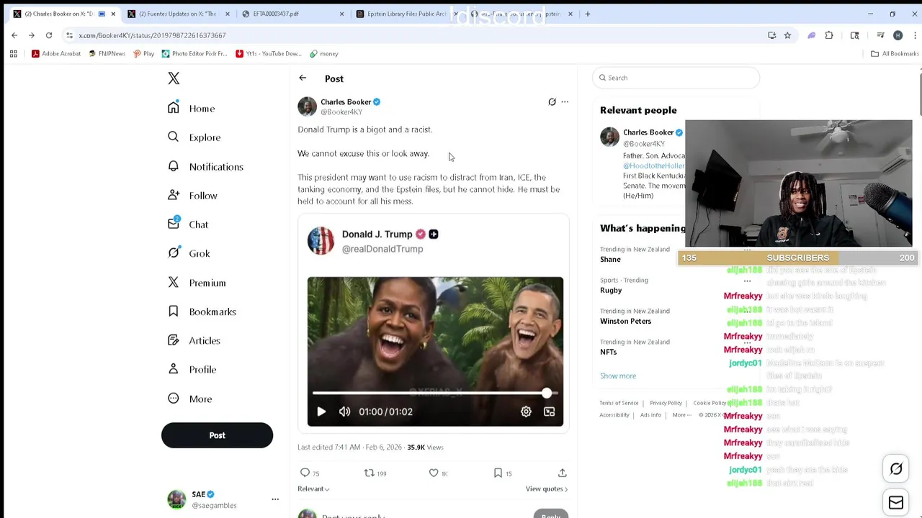Click the address bar URL
The height and width of the screenshot is (518, 922).
pyautogui.click(x=152, y=35)
